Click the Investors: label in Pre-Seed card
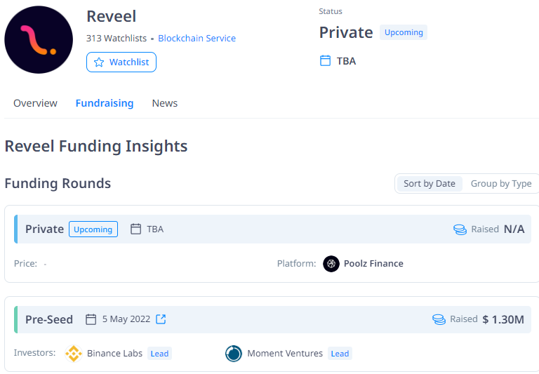This screenshot has height=374, width=539. coord(34,353)
